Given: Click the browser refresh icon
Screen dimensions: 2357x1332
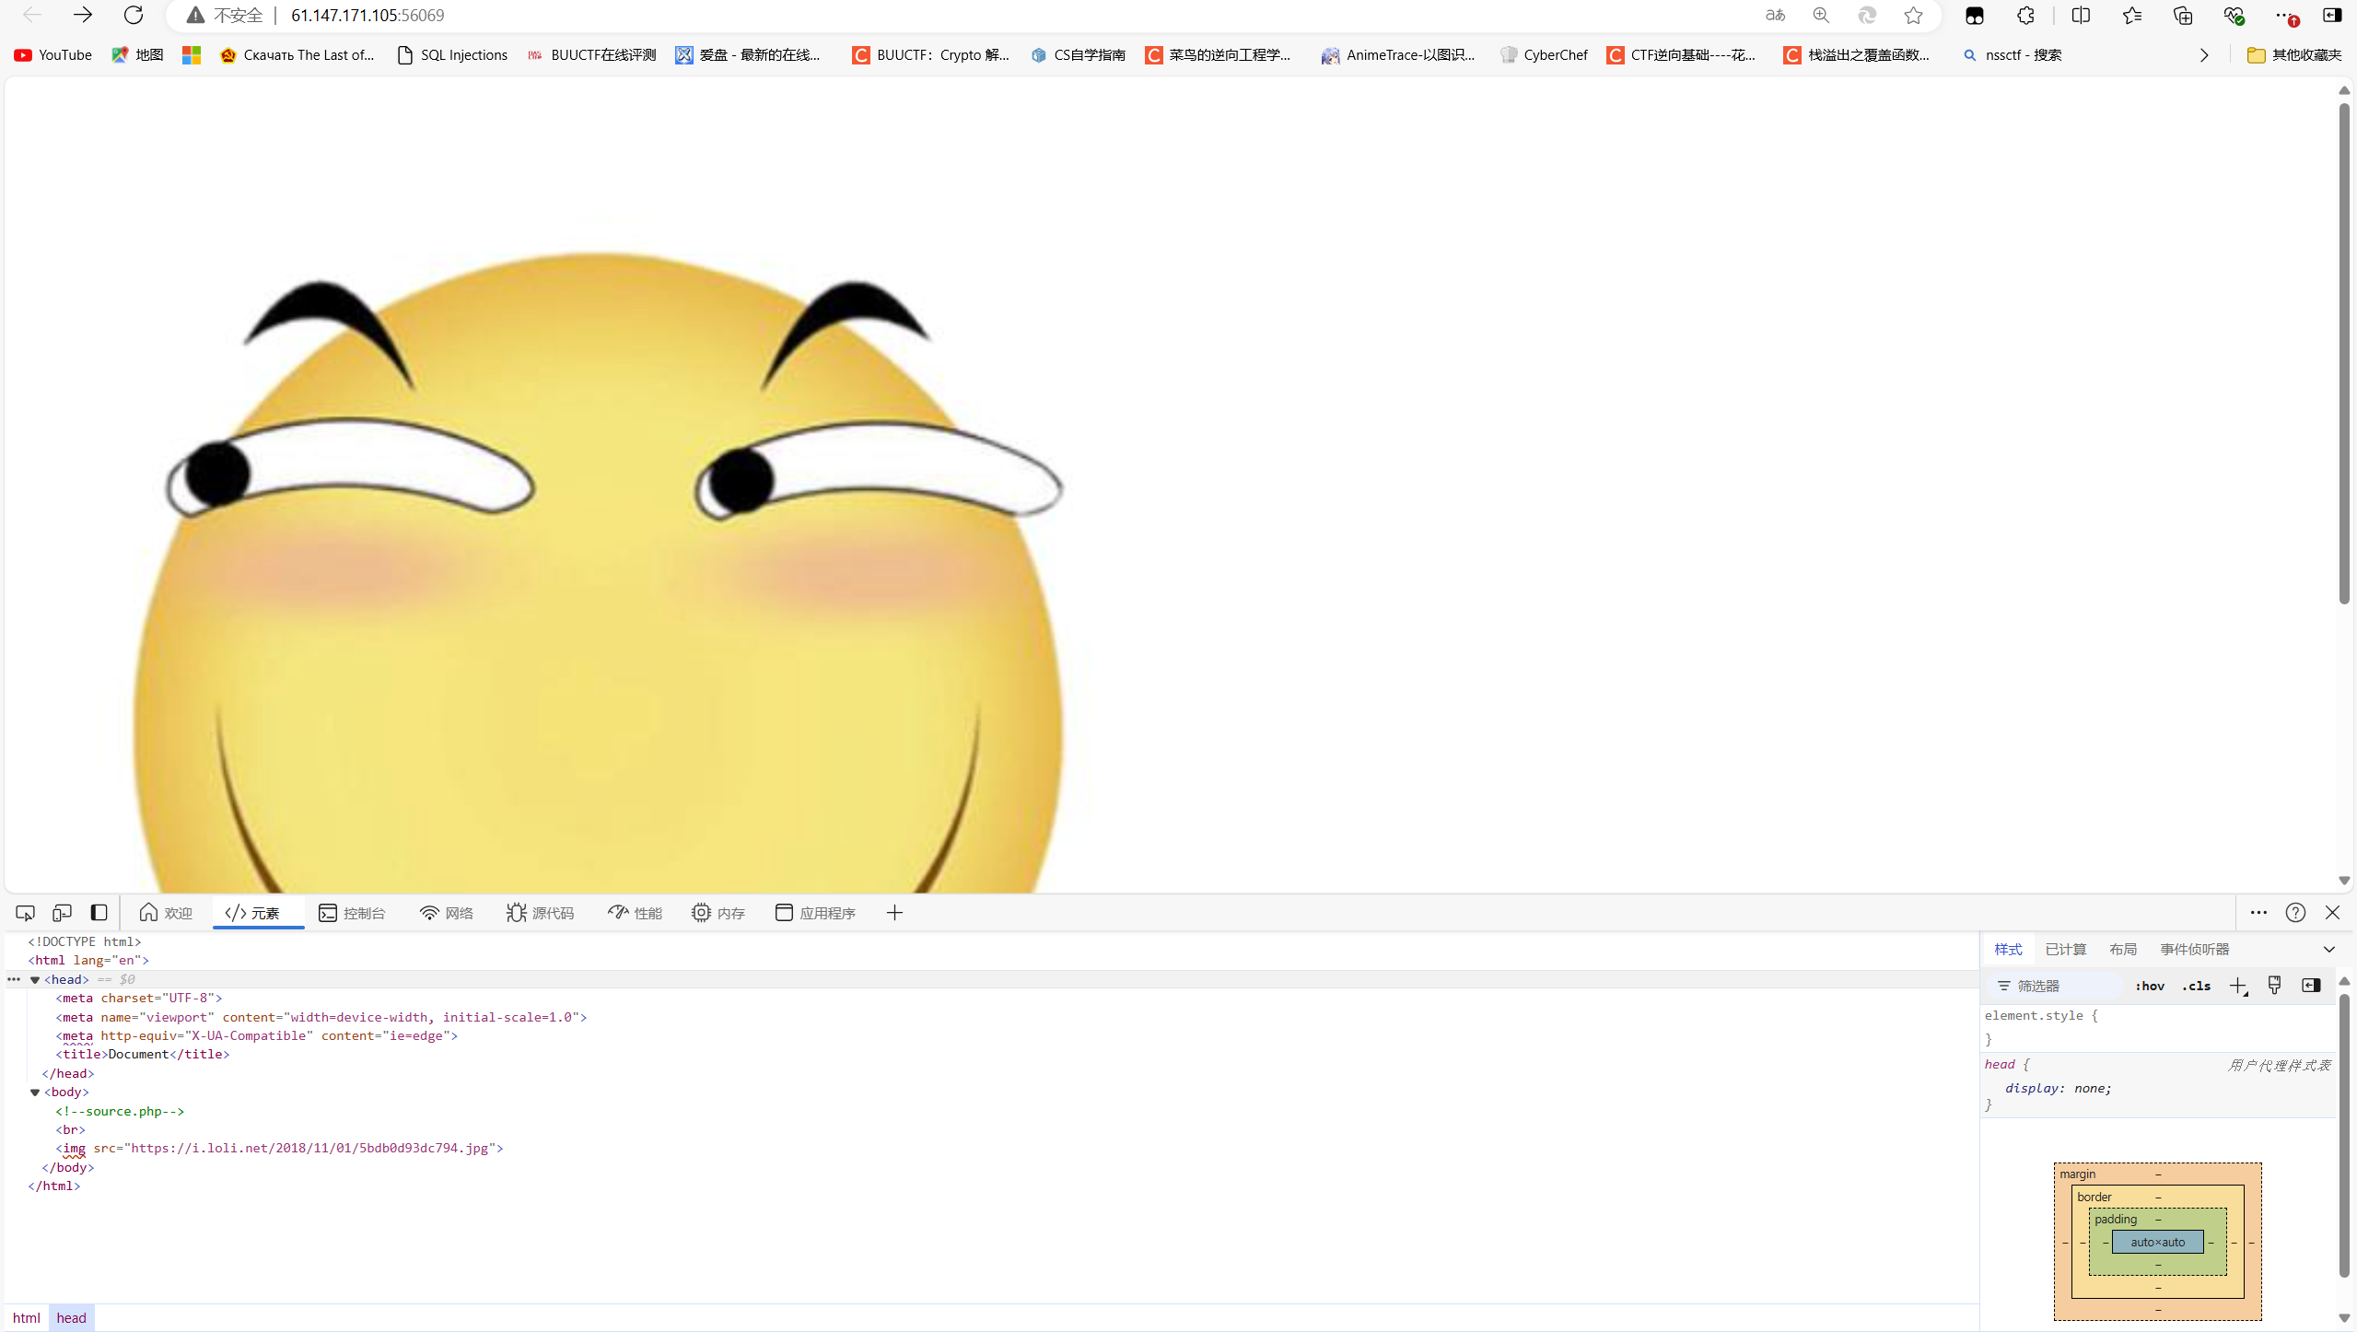Looking at the screenshot, I should coord(134,16).
